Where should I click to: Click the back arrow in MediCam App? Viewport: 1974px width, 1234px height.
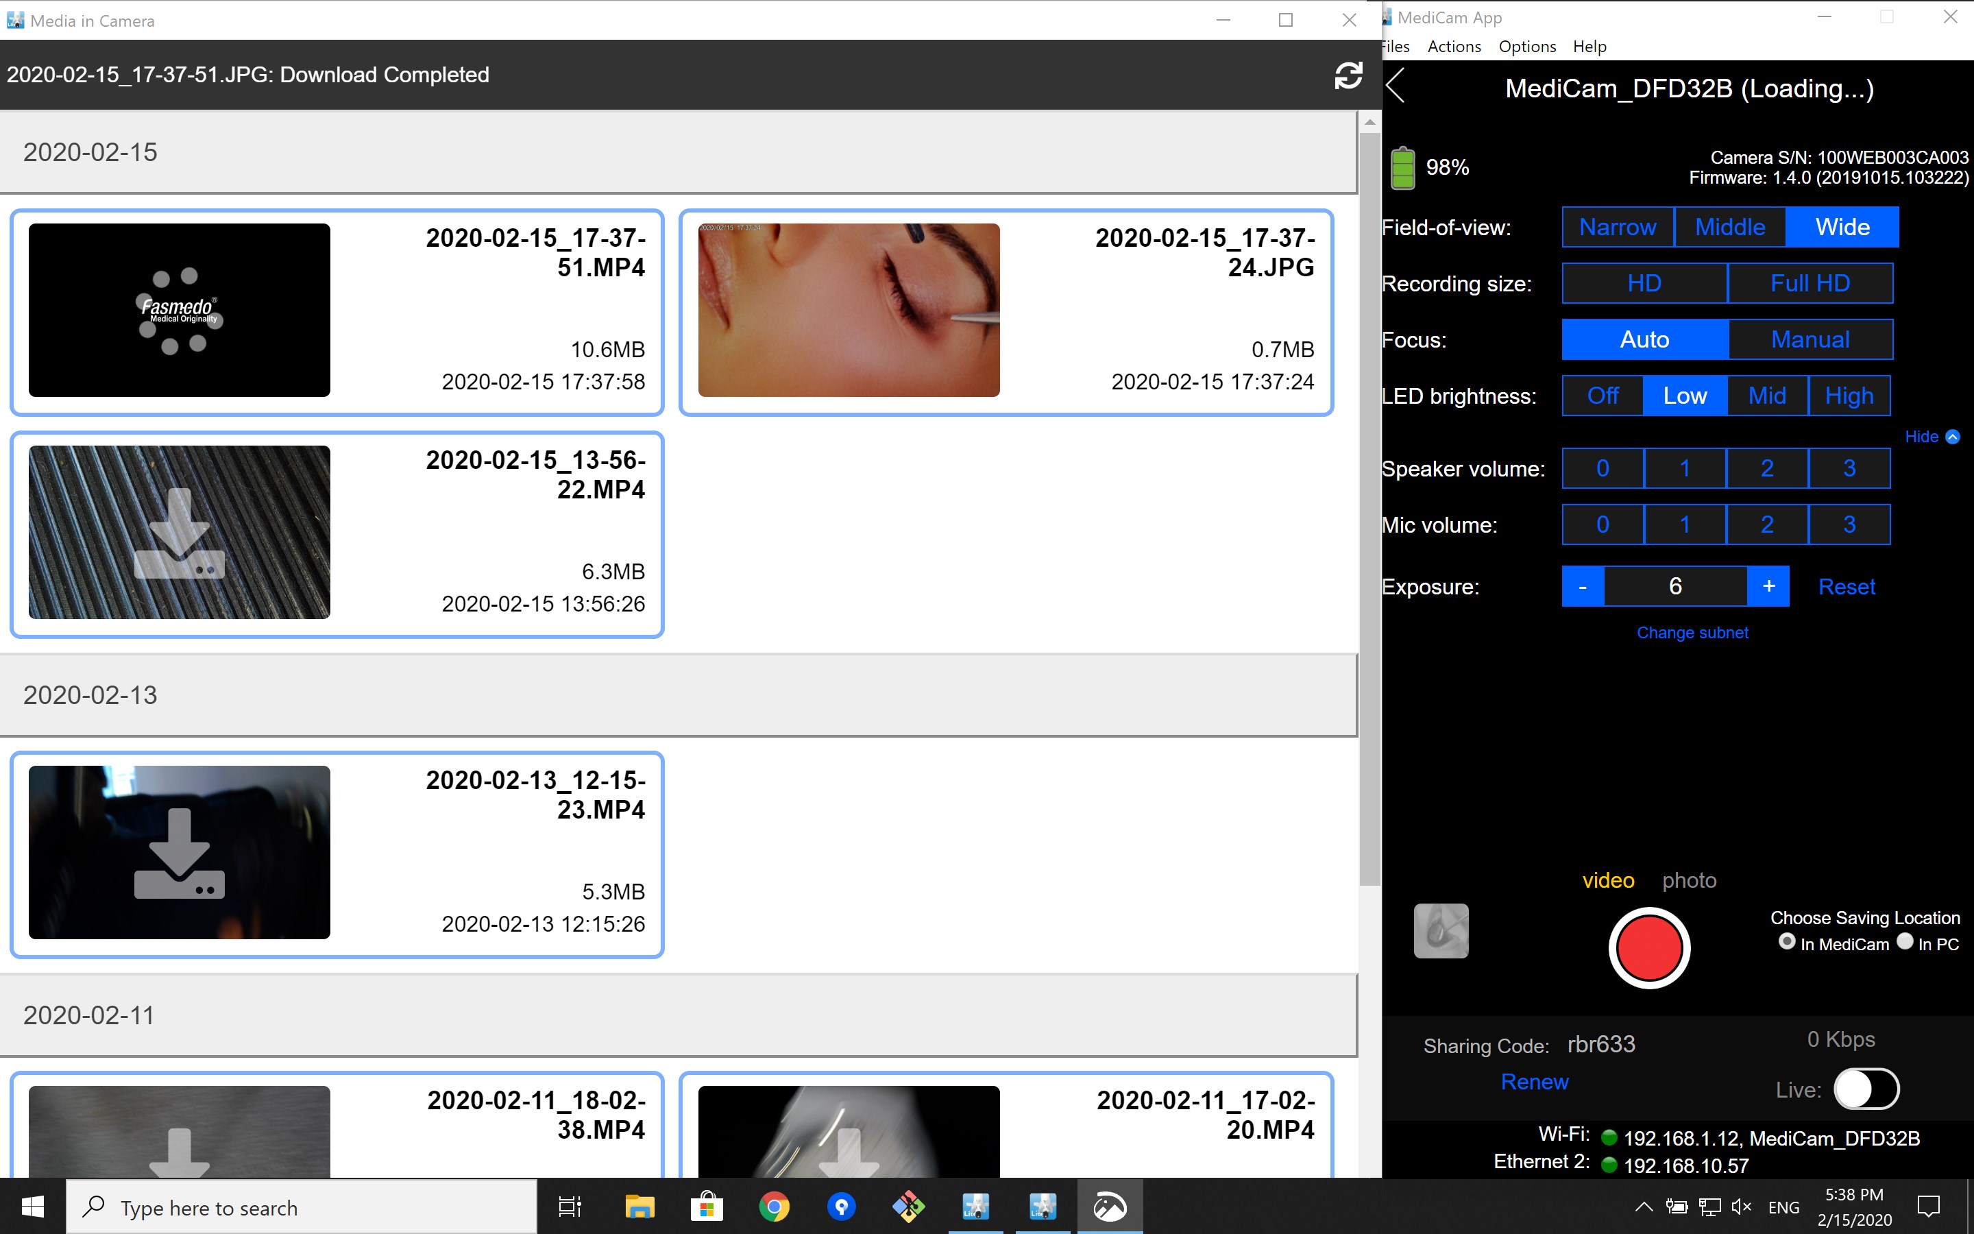[x=1396, y=86]
